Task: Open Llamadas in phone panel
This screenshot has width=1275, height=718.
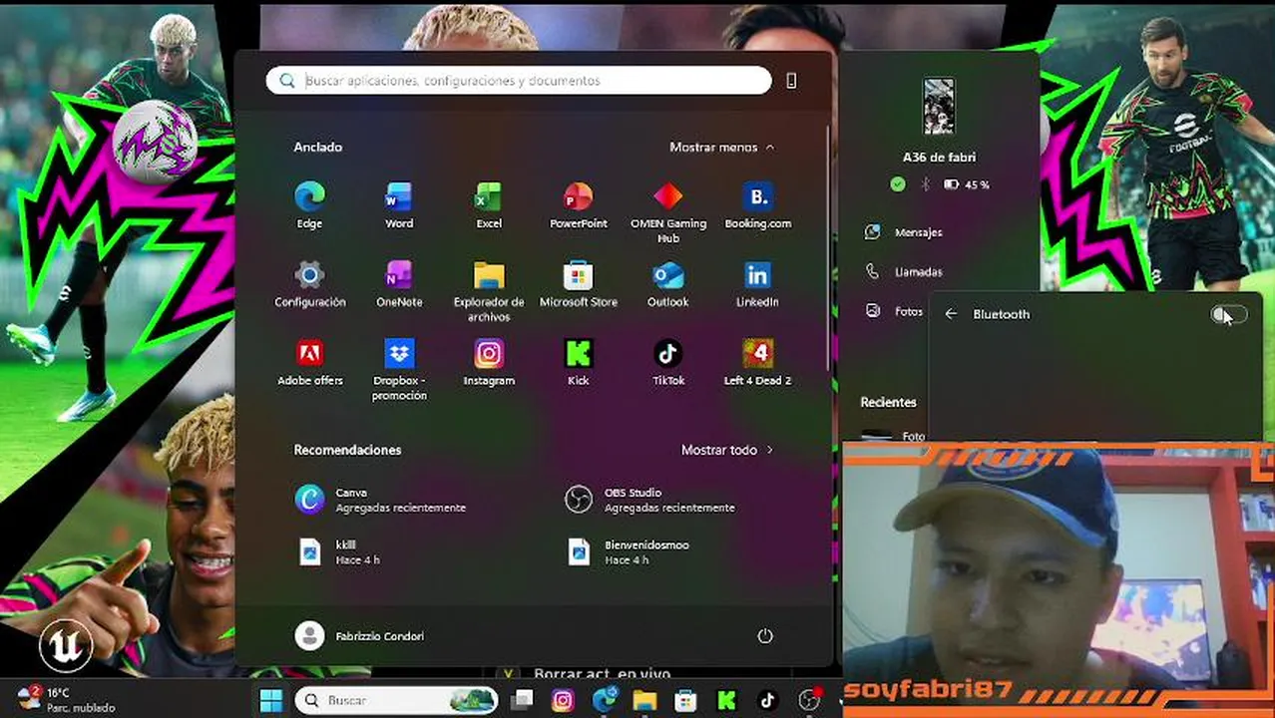Action: coord(904,271)
